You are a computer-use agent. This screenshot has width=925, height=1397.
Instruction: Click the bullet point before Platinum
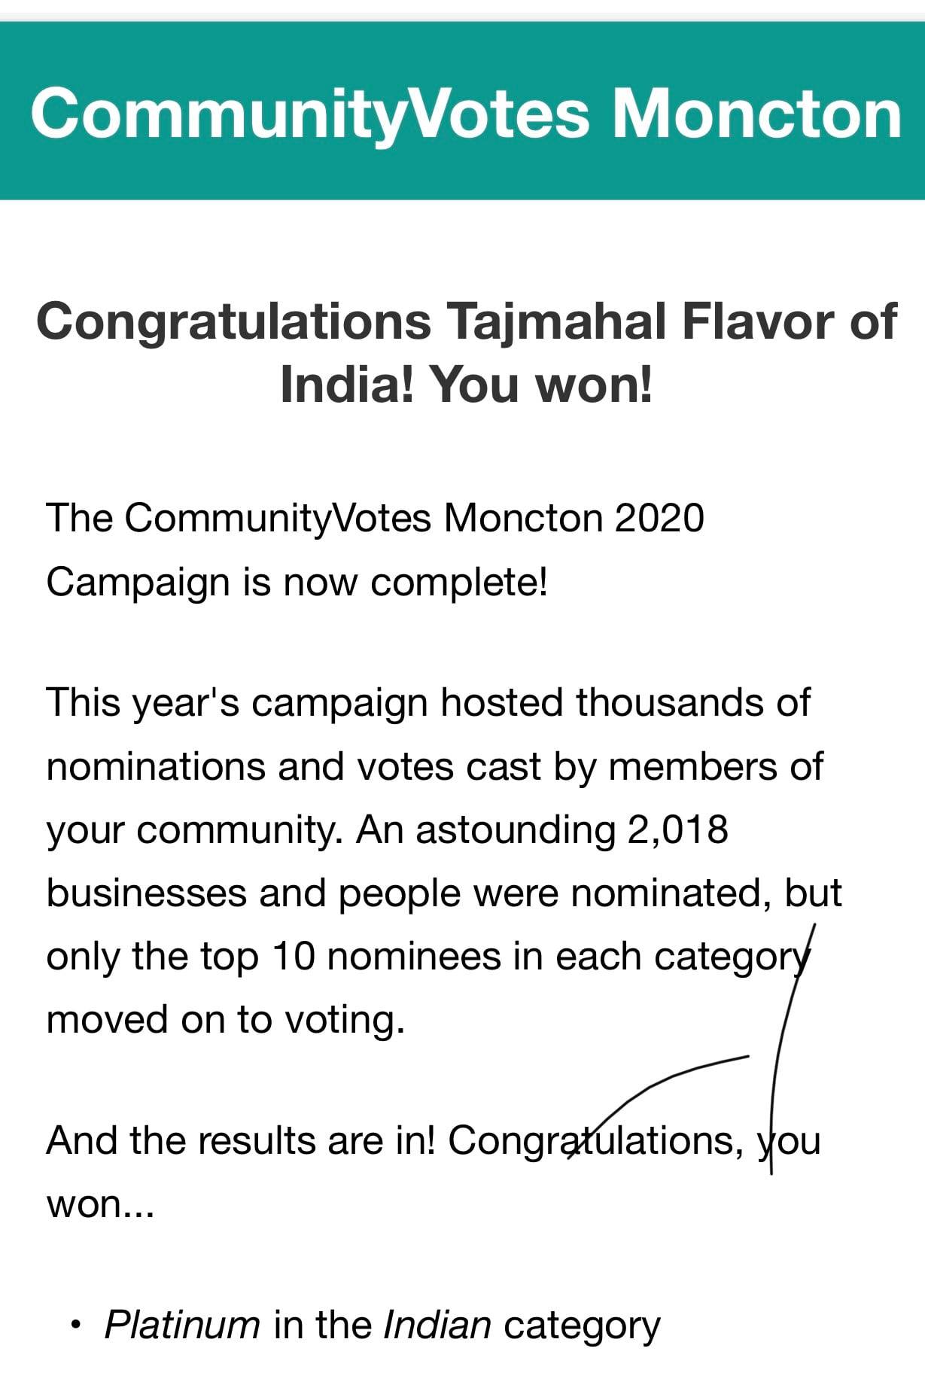pos(75,1325)
